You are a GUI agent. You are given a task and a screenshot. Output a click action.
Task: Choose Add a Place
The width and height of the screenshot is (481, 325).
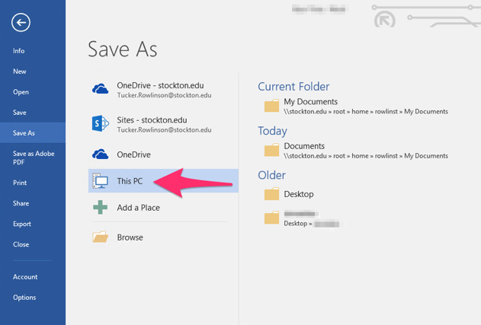[163, 208]
